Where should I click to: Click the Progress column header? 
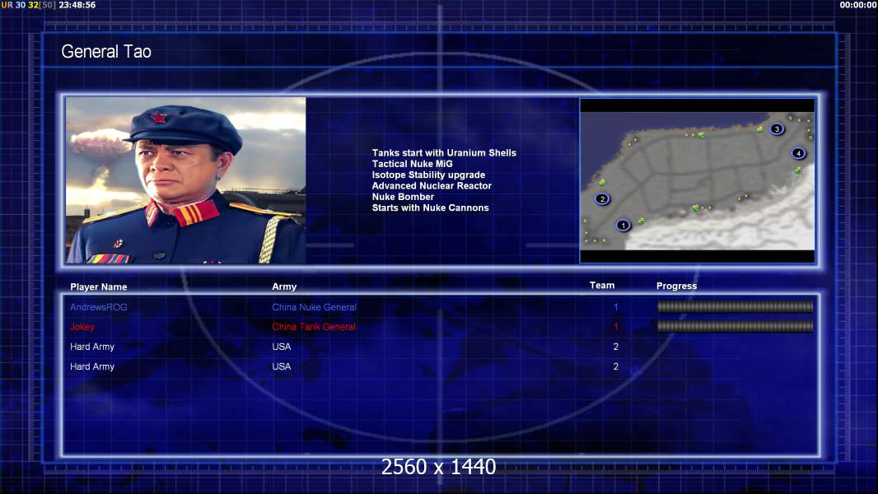(676, 286)
